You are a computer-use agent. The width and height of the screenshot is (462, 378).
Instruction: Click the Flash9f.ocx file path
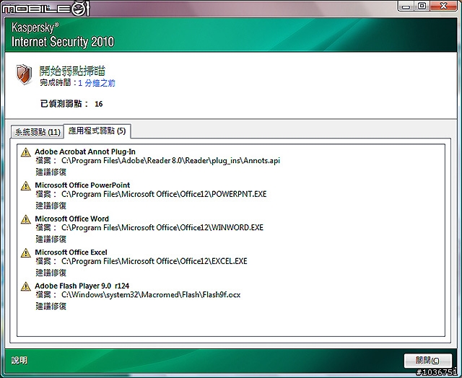[151, 295]
